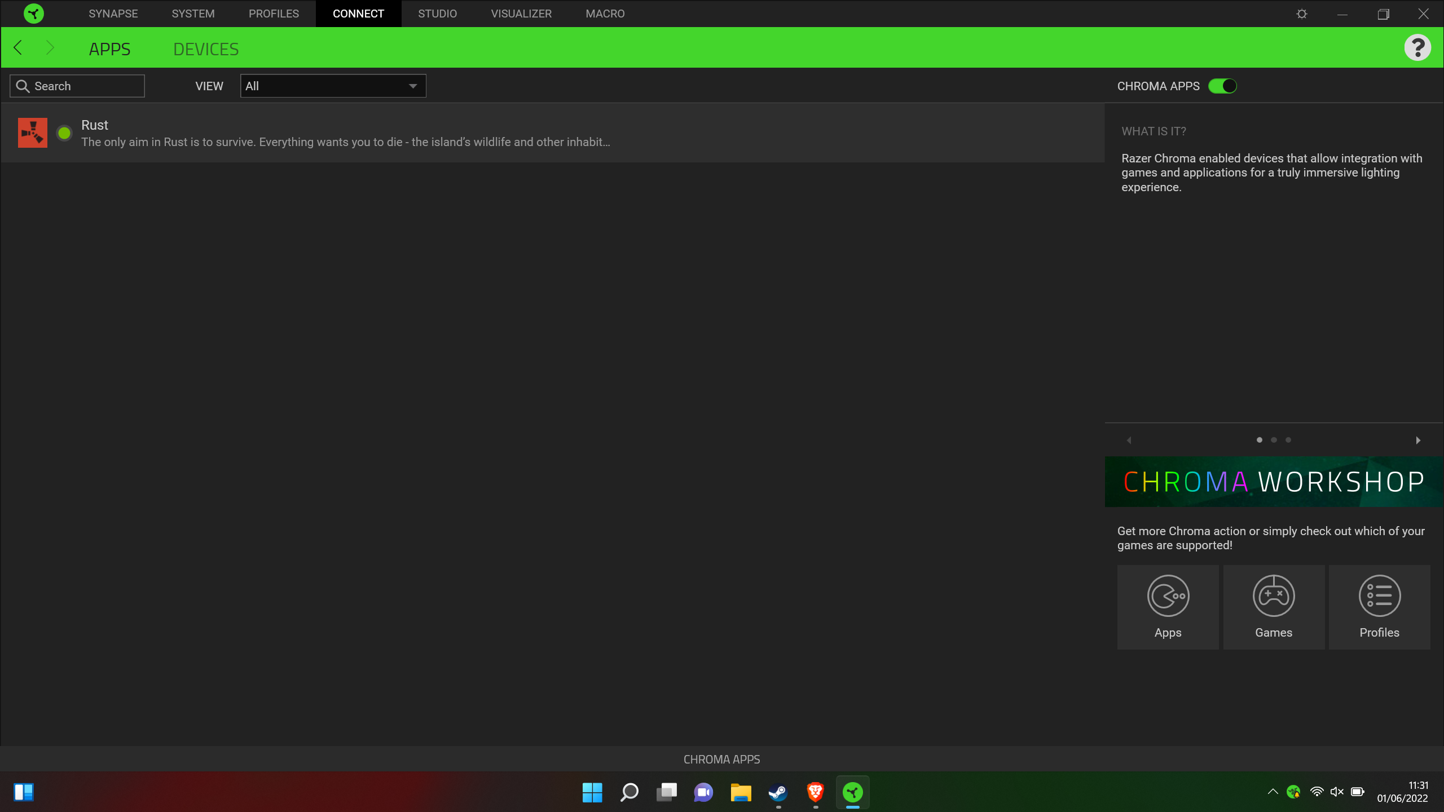Screen dimensions: 1444x812
Task: Click the Razer logo in the title bar
Action: tap(34, 14)
